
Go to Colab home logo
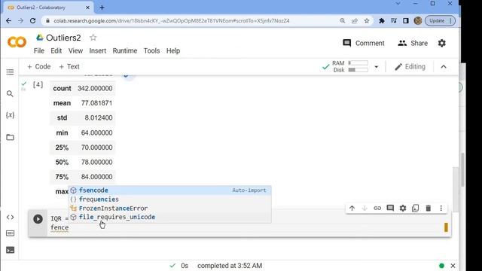click(17, 42)
